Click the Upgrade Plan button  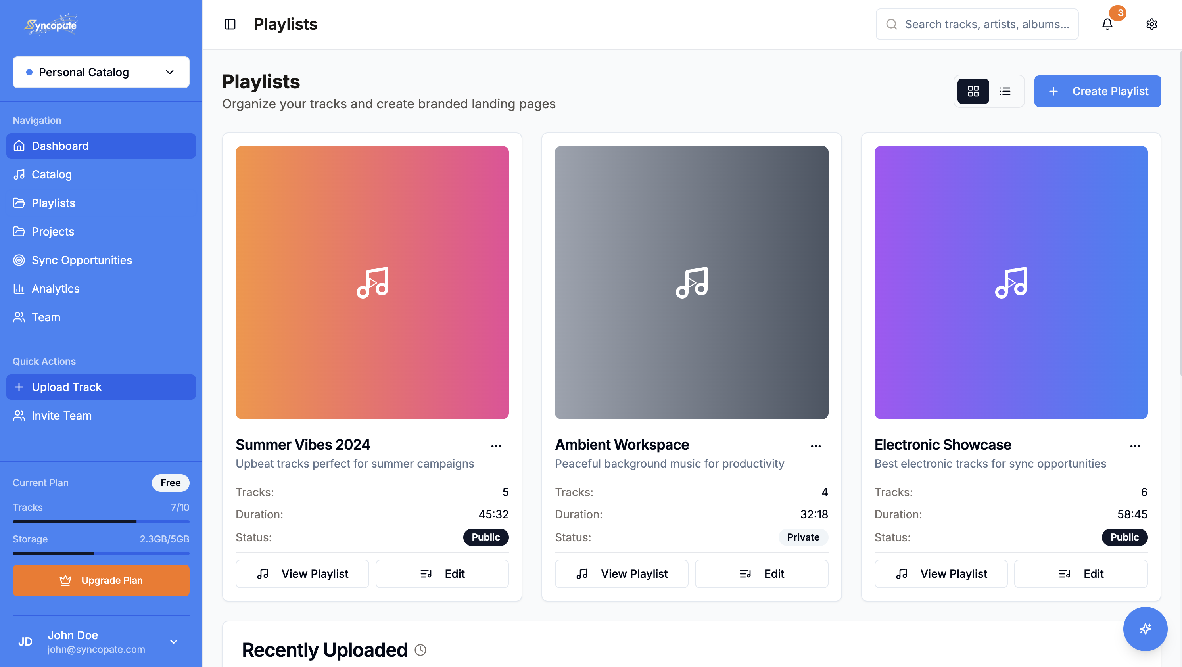coord(101,580)
